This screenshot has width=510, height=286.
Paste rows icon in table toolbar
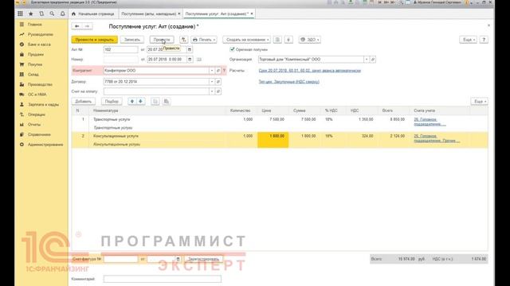pos(167,102)
